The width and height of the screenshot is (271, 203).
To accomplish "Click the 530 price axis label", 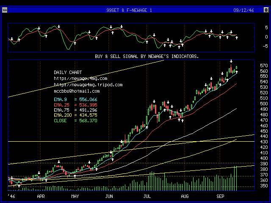I will [264, 88].
